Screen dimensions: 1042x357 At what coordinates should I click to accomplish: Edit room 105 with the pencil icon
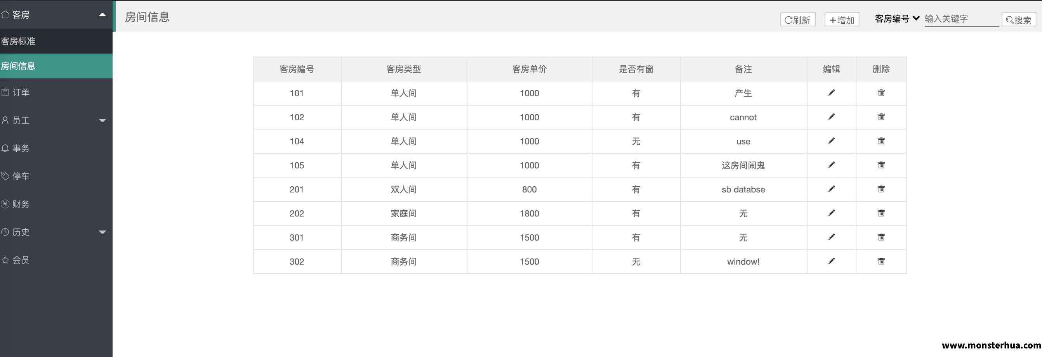pos(831,165)
